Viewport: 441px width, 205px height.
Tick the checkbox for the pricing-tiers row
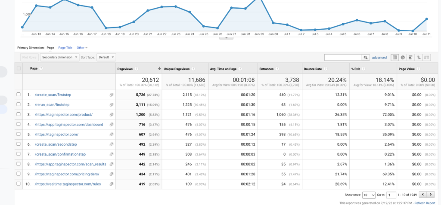click(18, 174)
